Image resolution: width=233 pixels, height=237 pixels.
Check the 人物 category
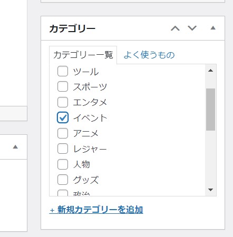(x=63, y=164)
